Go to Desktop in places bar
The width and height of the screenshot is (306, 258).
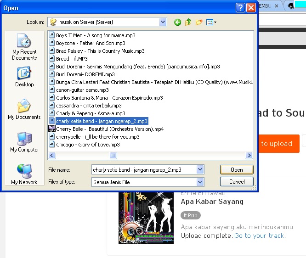[24, 77]
